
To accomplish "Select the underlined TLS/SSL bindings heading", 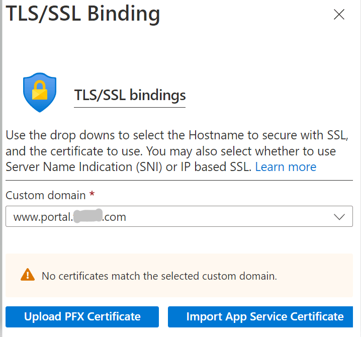I will [x=130, y=95].
